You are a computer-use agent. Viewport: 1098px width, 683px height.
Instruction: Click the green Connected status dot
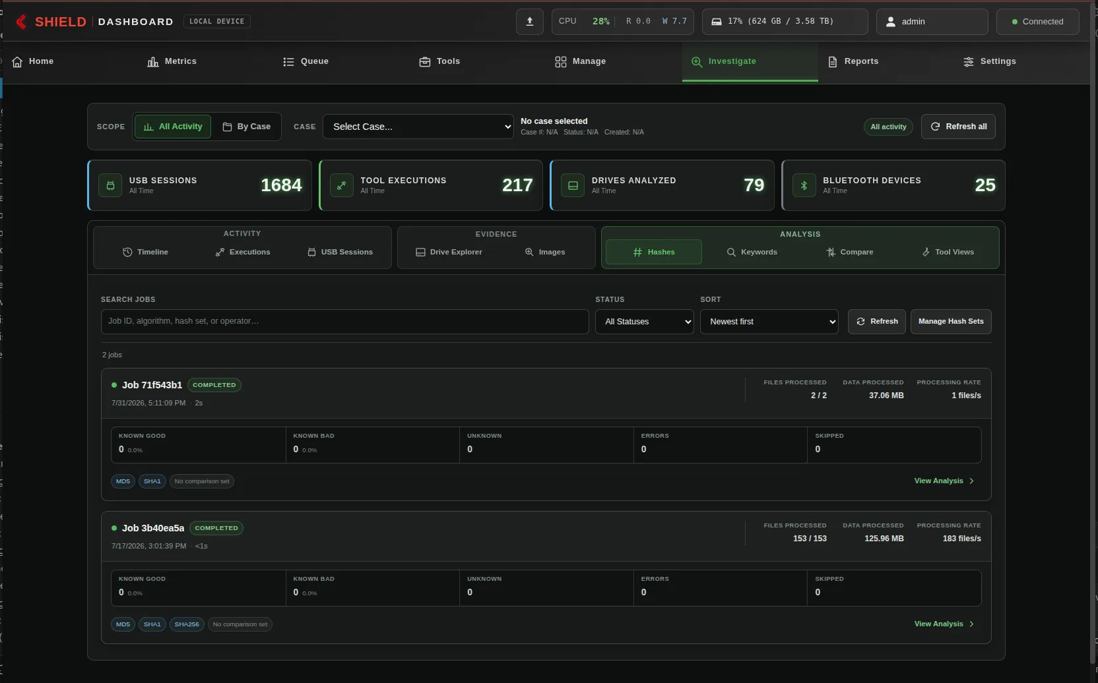pyautogui.click(x=1015, y=22)
